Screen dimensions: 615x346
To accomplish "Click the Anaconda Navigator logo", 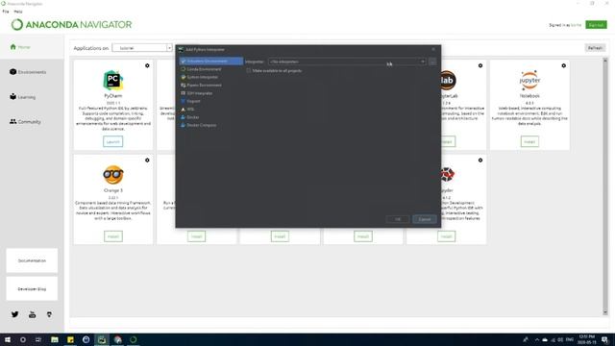I will 71,25.
